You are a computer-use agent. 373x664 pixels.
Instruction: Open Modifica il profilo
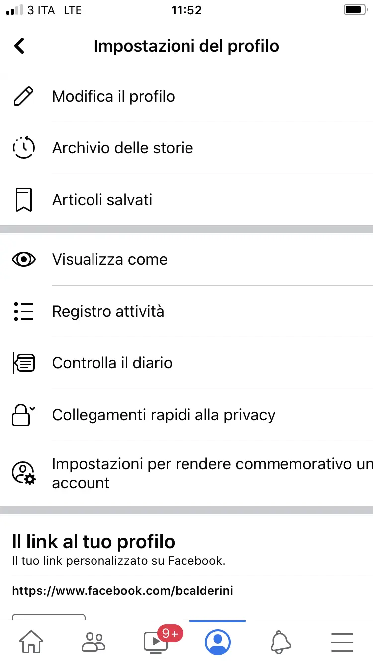tap(113, 96)
